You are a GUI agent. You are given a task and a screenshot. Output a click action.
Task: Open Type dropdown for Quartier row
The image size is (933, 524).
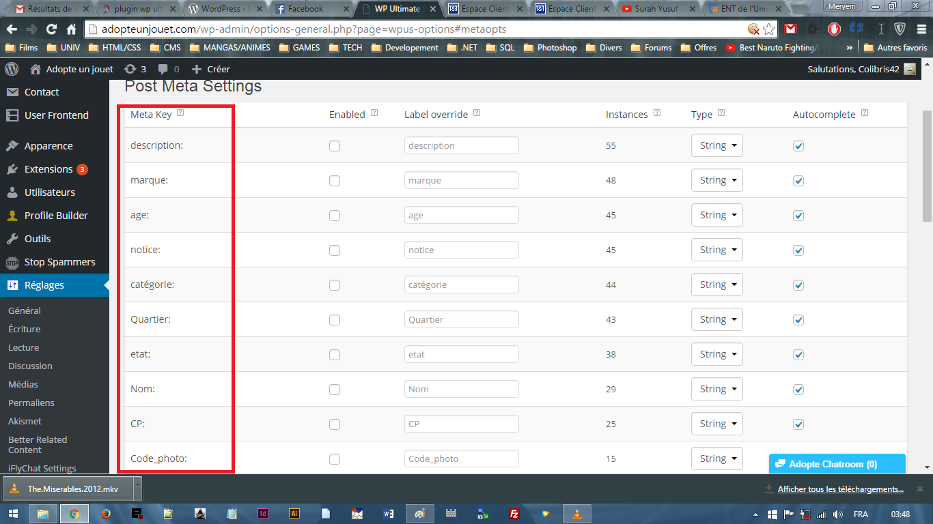(x=717, y=319)
